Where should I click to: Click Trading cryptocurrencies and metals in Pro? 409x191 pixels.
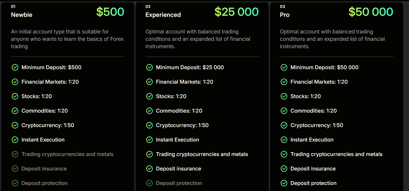(x=336, y=154)
